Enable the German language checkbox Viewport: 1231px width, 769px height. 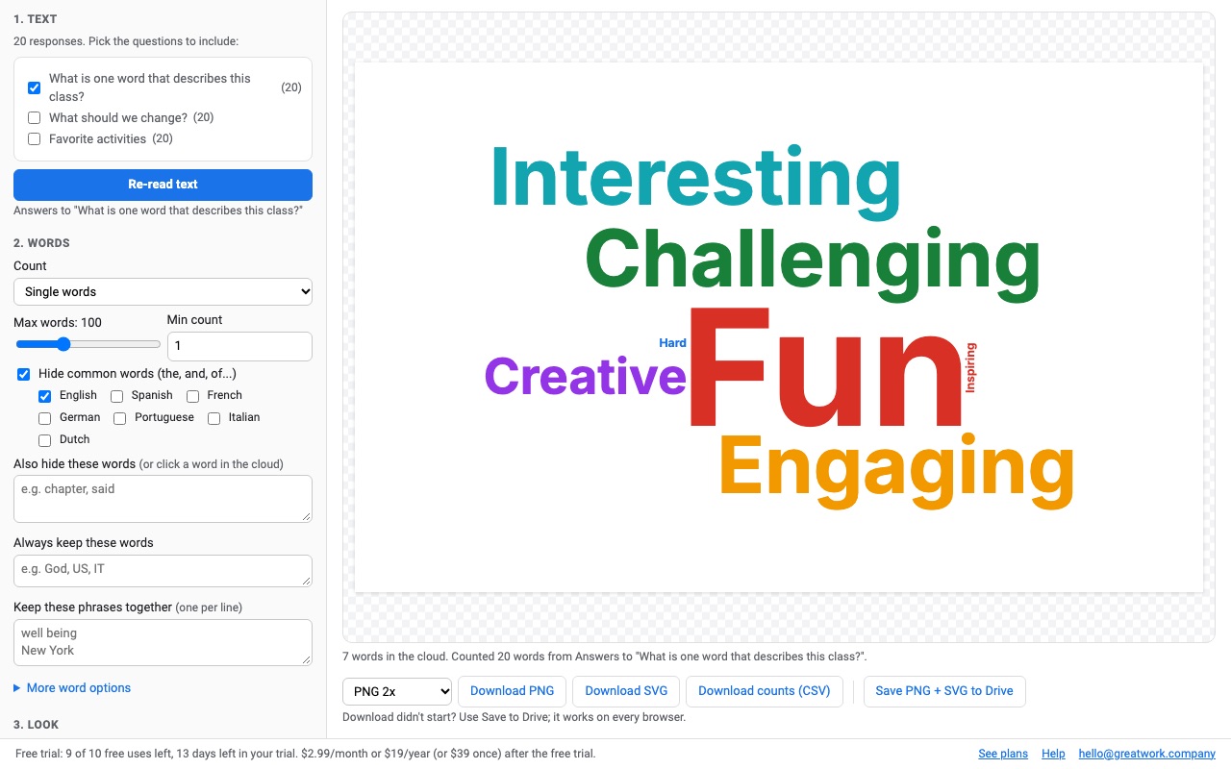(45, 418)
